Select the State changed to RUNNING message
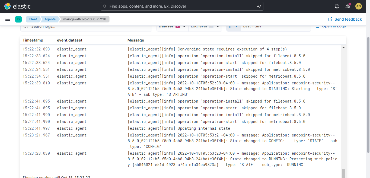Image resolution: width=370 pixels, height=178 pixels. click(x=232, y=159)
